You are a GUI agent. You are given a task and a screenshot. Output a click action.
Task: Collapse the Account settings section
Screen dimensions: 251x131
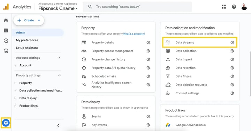click(59, 58)
